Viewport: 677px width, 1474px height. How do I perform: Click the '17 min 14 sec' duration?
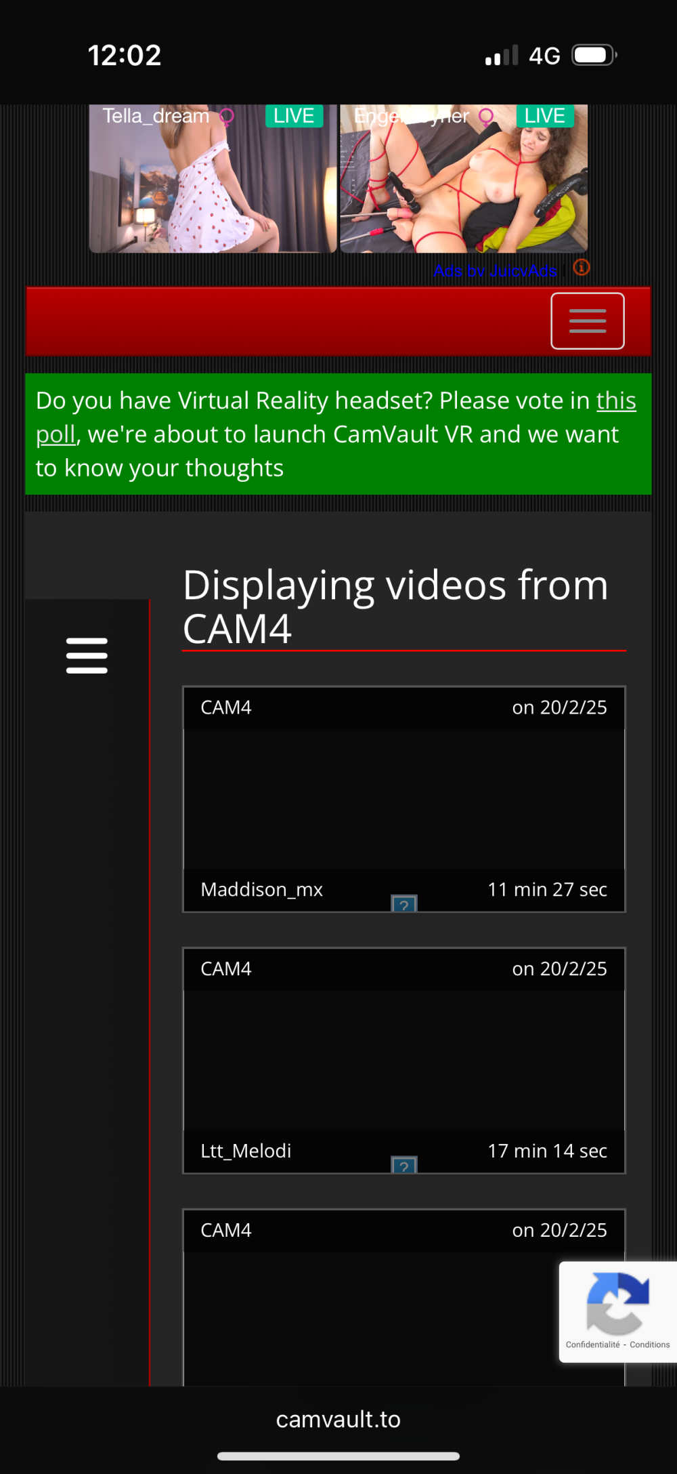[x=548, y=1151]
